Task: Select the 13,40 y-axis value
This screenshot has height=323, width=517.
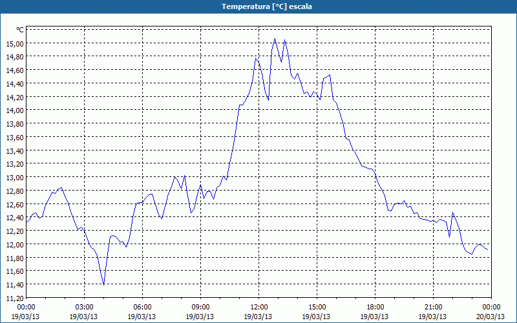Action: coord(15,151)
